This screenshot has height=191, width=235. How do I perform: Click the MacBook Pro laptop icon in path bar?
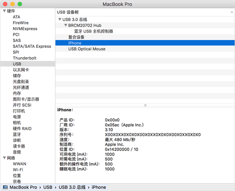point(5,187)
